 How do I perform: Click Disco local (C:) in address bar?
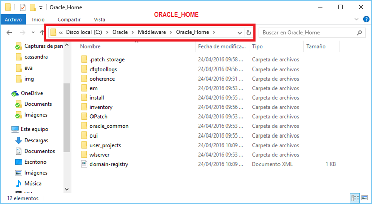click(84, 32)
